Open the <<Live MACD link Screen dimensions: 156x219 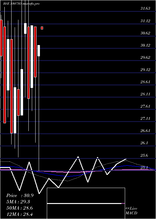coord(131,211)
